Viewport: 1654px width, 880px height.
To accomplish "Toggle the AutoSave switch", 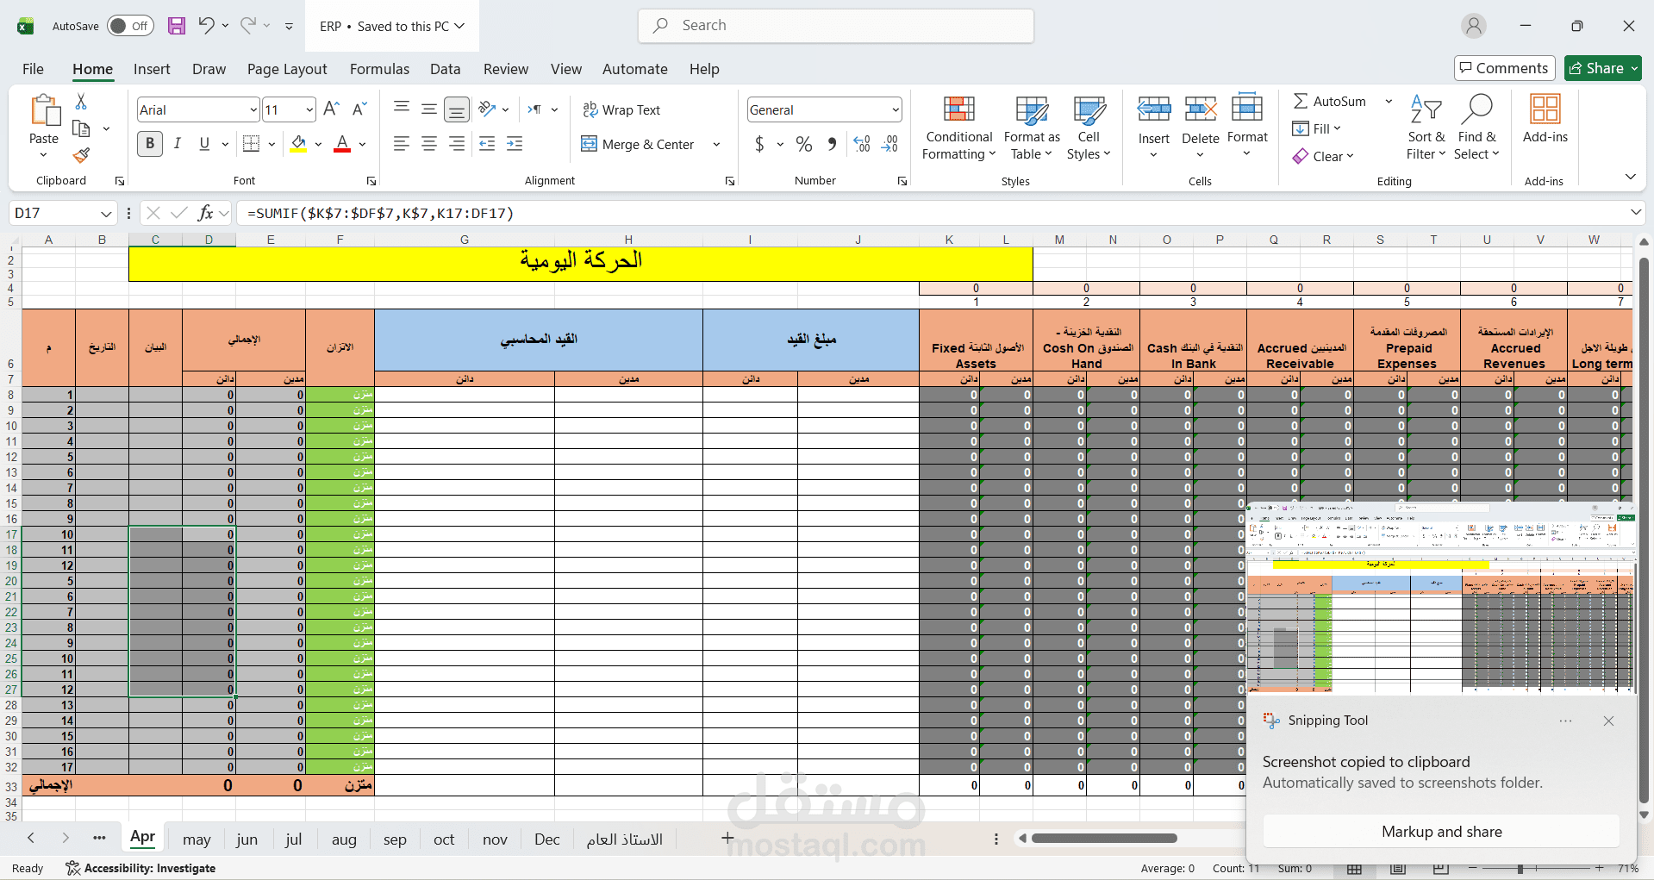I will coord(130,26).
